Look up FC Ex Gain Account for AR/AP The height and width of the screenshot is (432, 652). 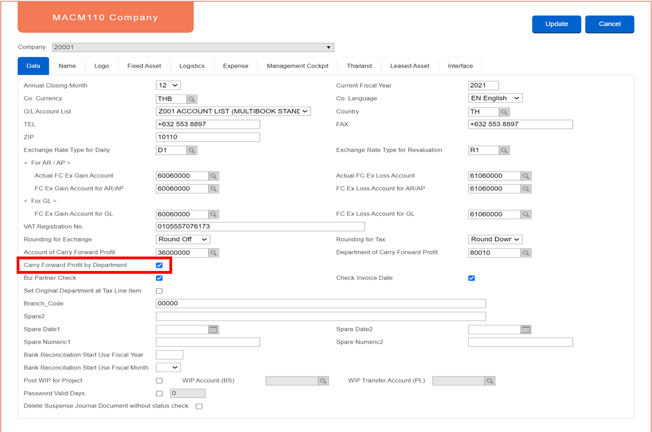coord(213,189)
